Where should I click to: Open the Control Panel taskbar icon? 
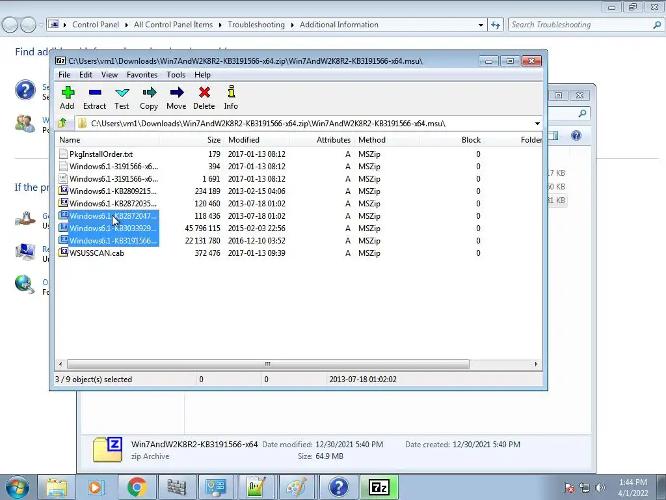217,487
